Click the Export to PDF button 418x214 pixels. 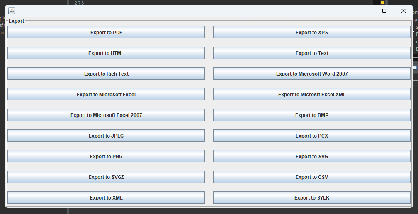106,32
